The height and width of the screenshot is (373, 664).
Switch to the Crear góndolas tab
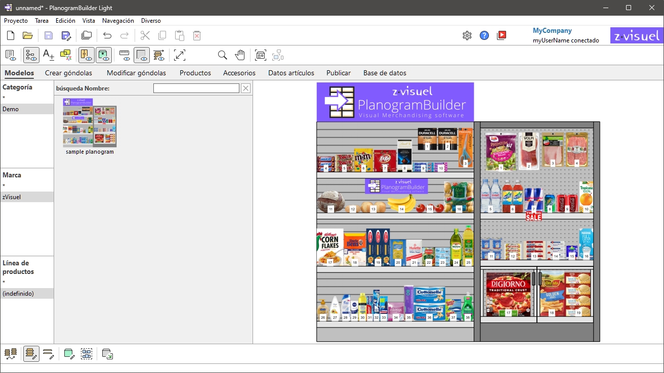(x=68, y=73)
